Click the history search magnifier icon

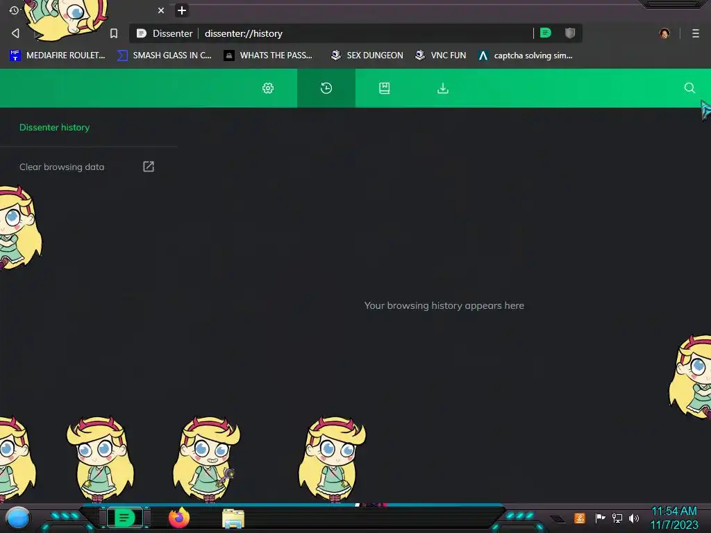click(x=689, y=88)
